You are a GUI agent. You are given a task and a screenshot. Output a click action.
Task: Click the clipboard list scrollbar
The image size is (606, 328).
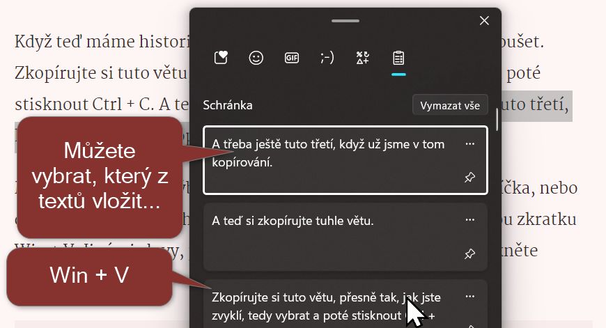[x=497, y=120]
